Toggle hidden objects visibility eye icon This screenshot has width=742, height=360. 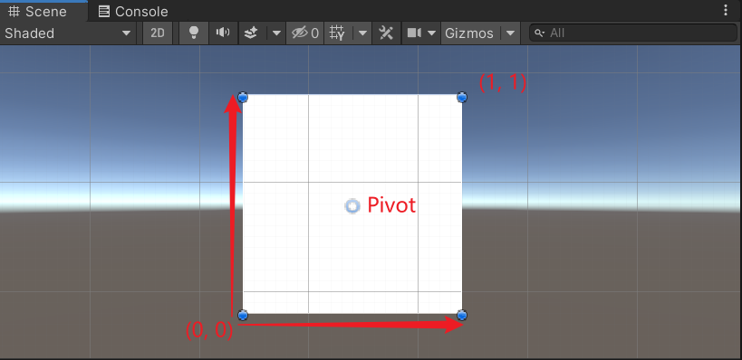(x=305, y=33)
